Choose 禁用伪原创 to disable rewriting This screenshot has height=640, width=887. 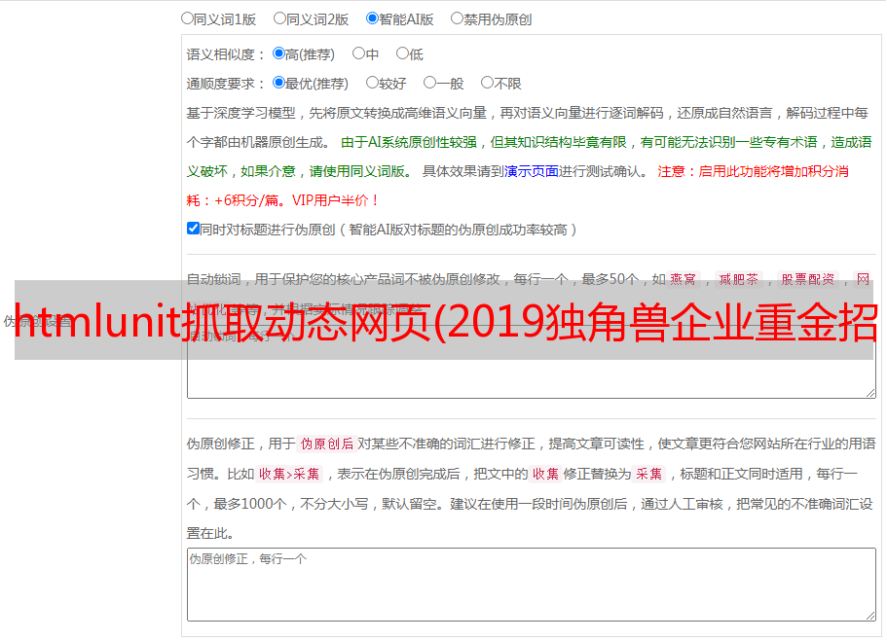[x=457, y=18]
